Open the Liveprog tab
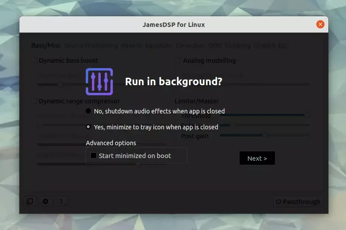 [238, 45]
